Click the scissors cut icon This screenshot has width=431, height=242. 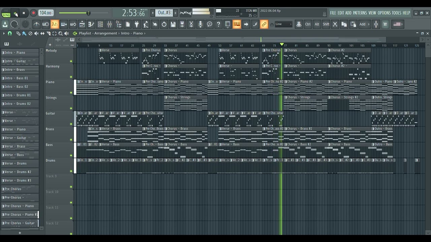[335, 24]
